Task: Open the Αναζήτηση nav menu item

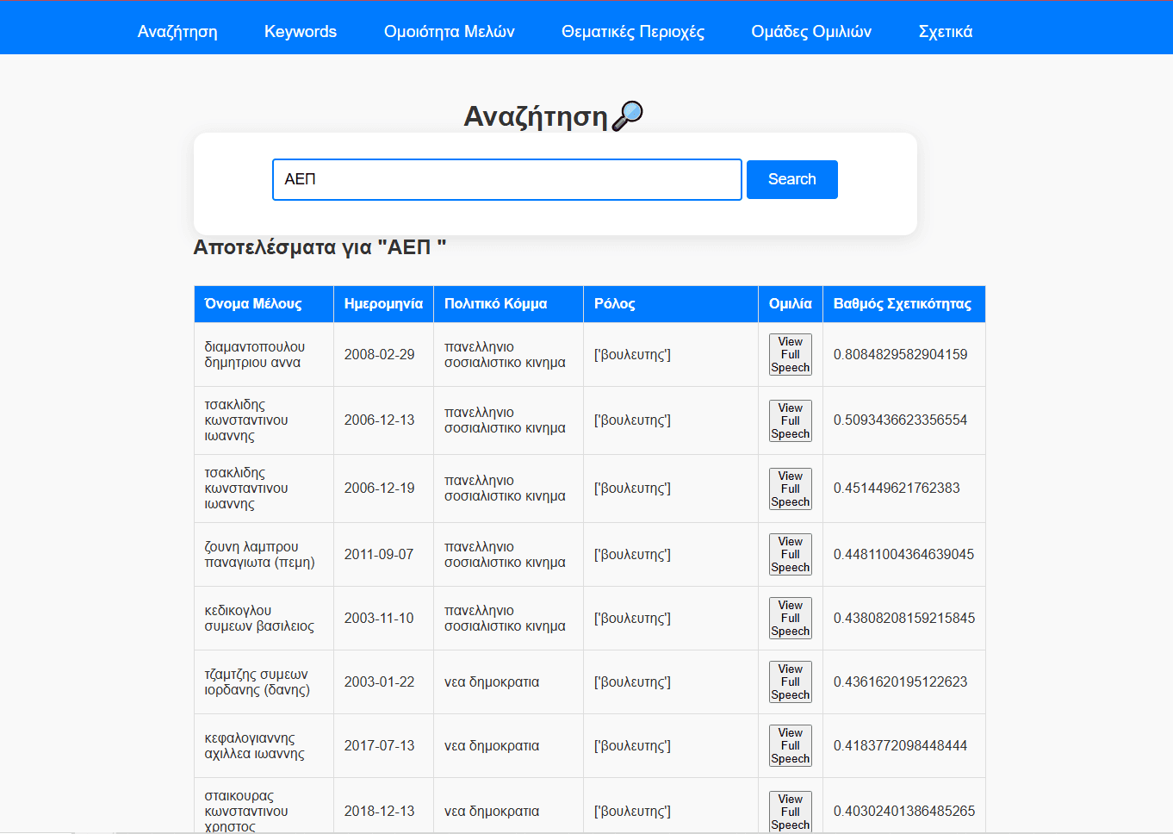Action: (177, 32)
